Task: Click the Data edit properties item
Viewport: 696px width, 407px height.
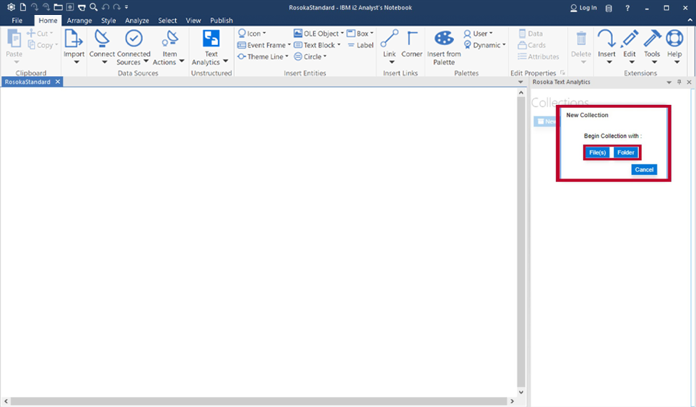Action: click(530, 34)
